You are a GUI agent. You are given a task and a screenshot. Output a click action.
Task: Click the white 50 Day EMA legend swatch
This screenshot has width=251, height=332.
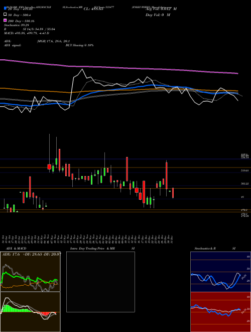tap(5, 15)
